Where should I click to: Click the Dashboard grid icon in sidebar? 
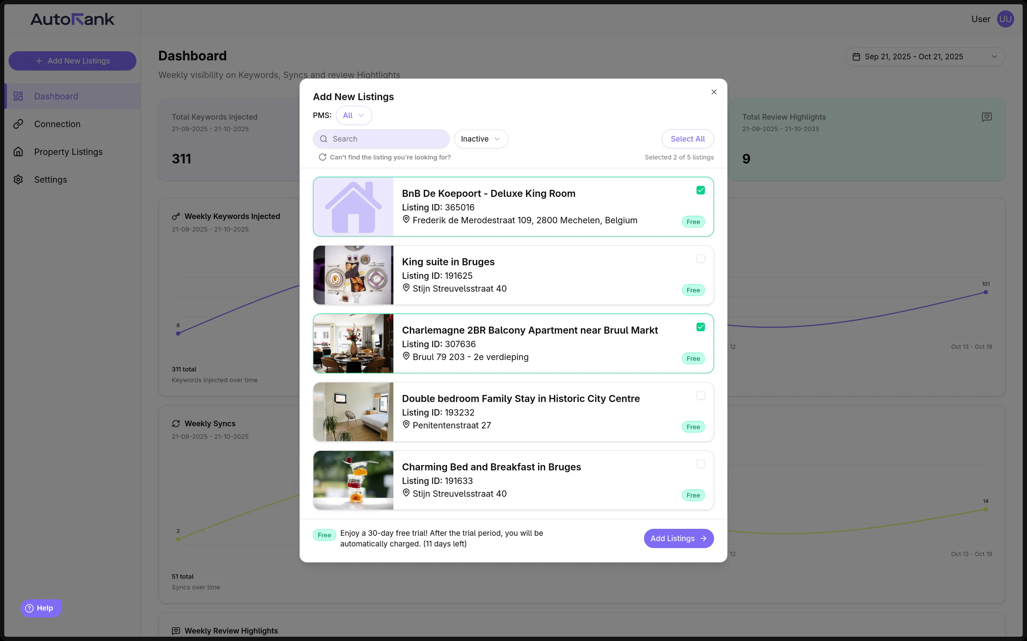(18, 96)
